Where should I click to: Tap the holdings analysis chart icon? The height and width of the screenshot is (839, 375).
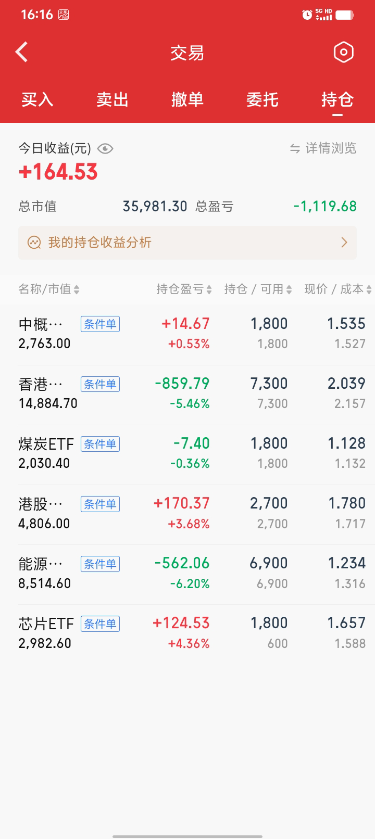click(34, 243)
